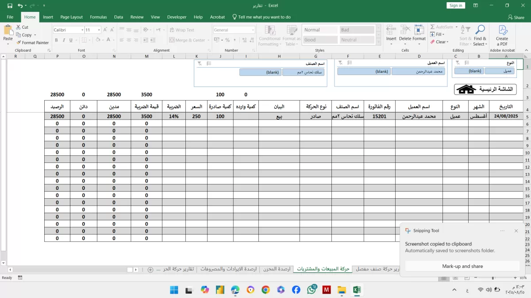Expand the Calibri font name dropdown
Viewport: 531px width, 298px height.
point(82,30)
